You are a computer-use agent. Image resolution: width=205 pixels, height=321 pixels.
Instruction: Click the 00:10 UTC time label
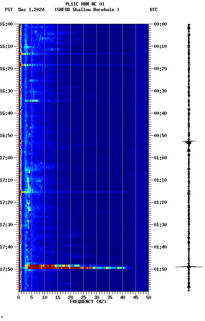tap(160, 46)
